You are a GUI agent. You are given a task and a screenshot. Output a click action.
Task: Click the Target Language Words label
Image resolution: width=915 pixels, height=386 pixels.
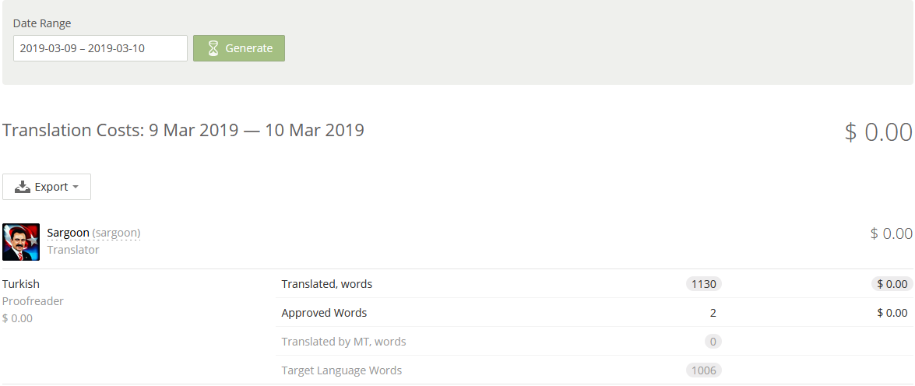[342, 370]
